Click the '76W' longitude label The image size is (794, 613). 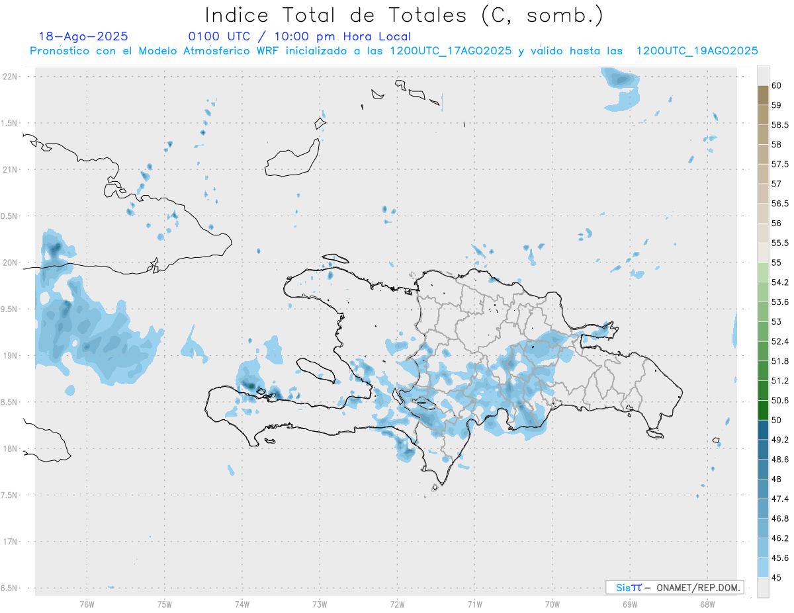[x=87, y=604]
